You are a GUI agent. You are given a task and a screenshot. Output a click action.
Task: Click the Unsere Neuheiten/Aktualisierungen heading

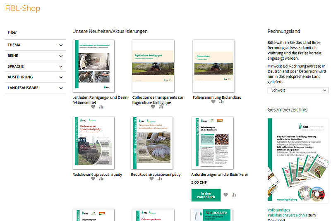pyautogui.click(x=110, y=31)
